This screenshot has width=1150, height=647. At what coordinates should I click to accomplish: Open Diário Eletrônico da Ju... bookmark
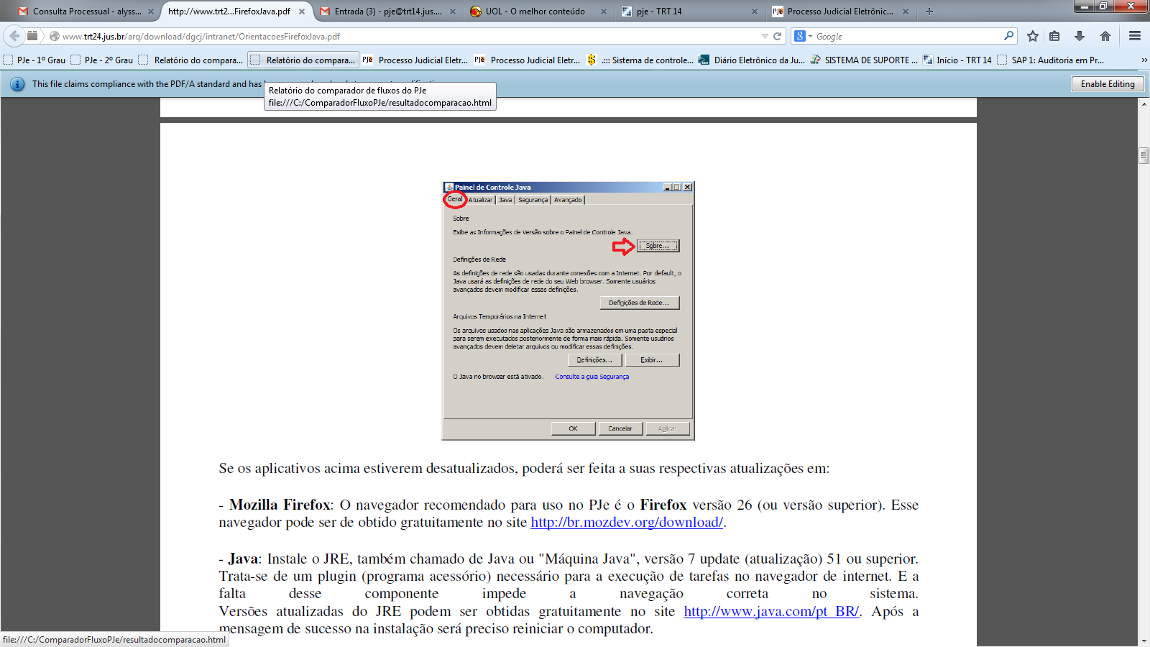click(x=752, y=60)
